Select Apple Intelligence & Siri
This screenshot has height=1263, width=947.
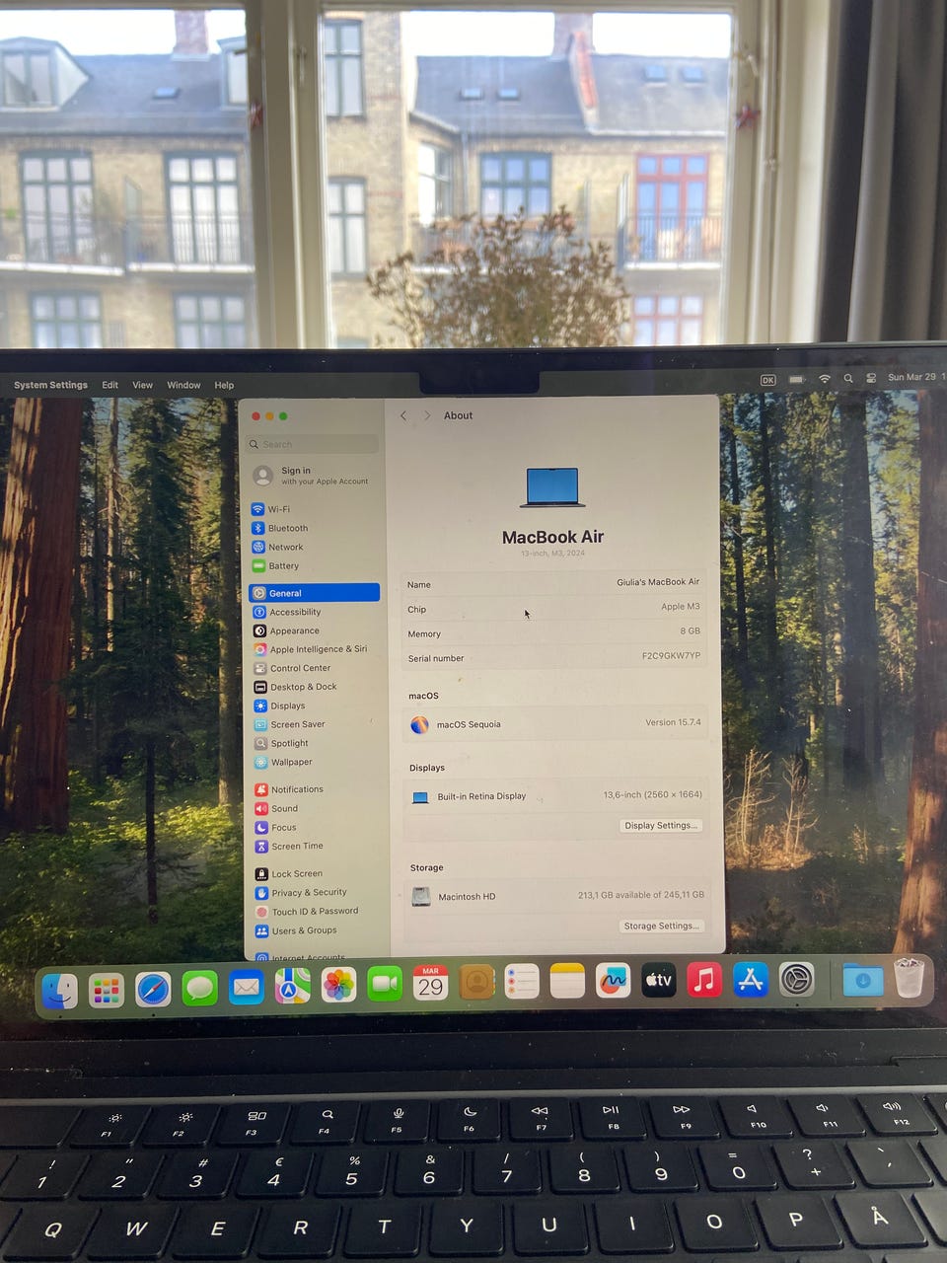[314, 649]
